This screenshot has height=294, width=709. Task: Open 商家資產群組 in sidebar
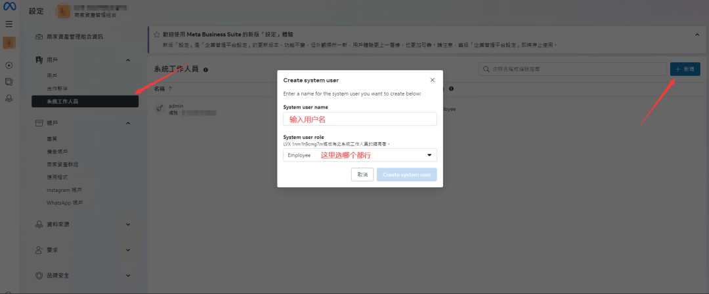click(62, 164)
